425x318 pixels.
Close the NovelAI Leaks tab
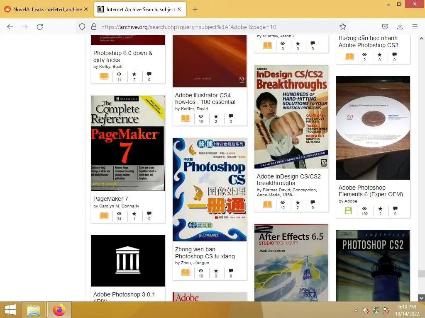86,9
